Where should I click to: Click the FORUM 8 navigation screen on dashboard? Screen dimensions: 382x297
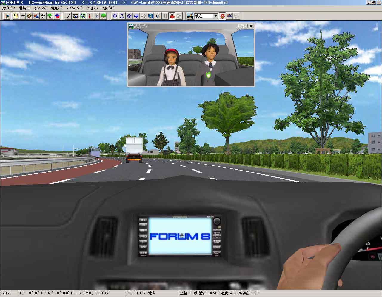180,236
